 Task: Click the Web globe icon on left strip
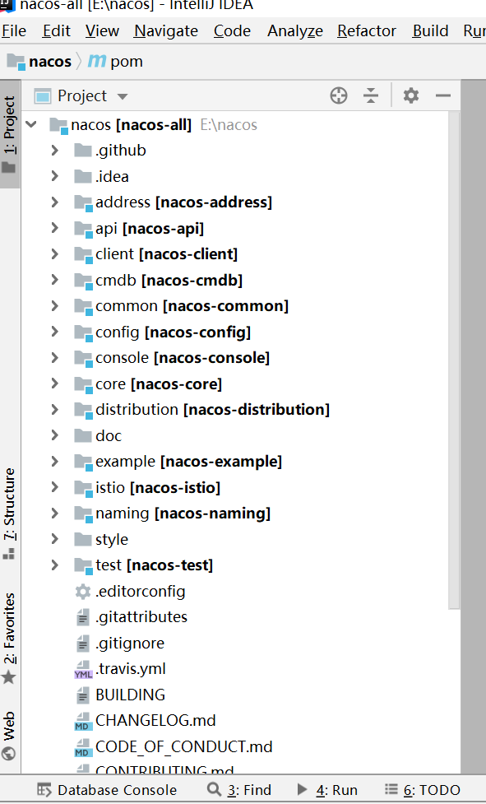point(9,753)
